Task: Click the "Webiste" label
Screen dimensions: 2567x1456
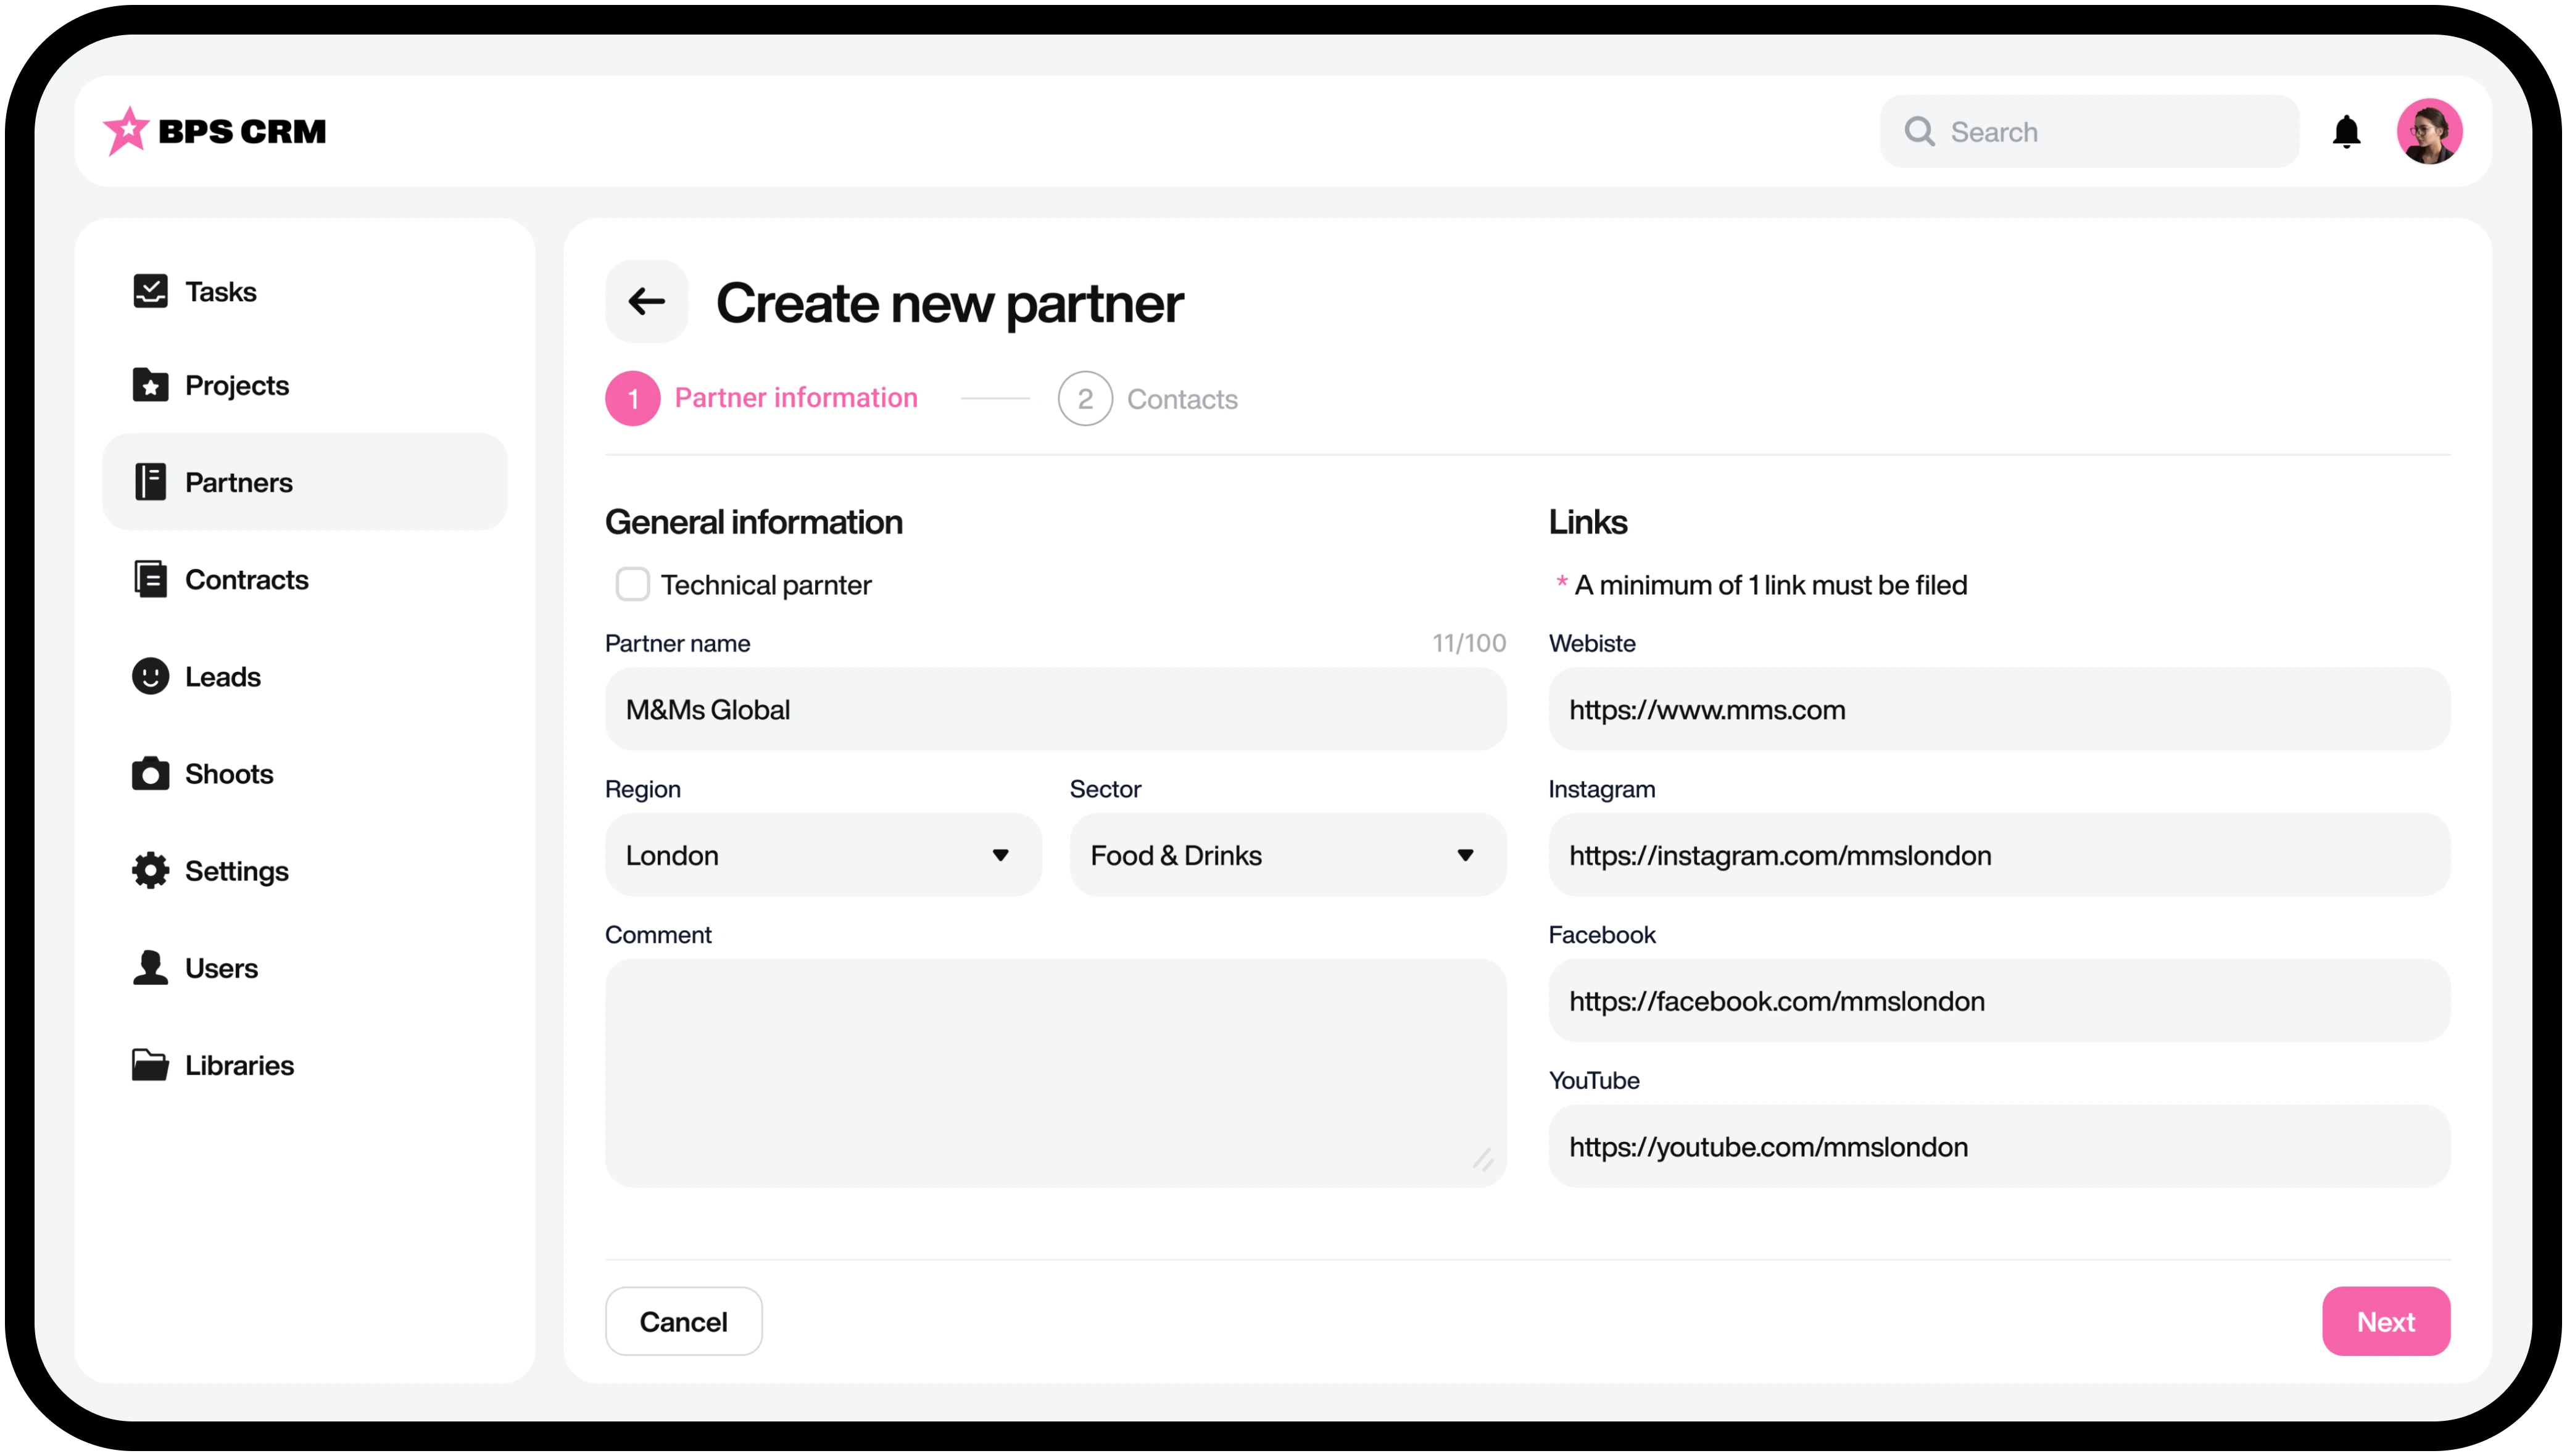Action: [1591, 643]
